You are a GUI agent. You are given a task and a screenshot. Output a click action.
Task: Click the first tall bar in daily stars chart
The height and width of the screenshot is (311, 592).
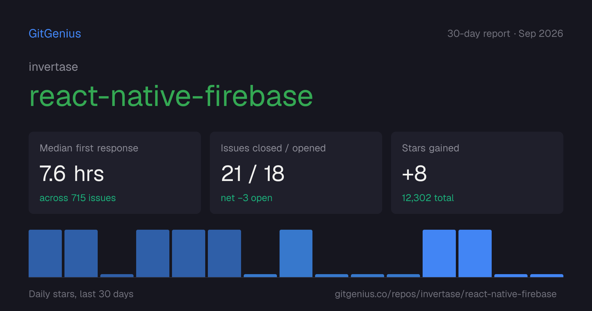(45, 253)
